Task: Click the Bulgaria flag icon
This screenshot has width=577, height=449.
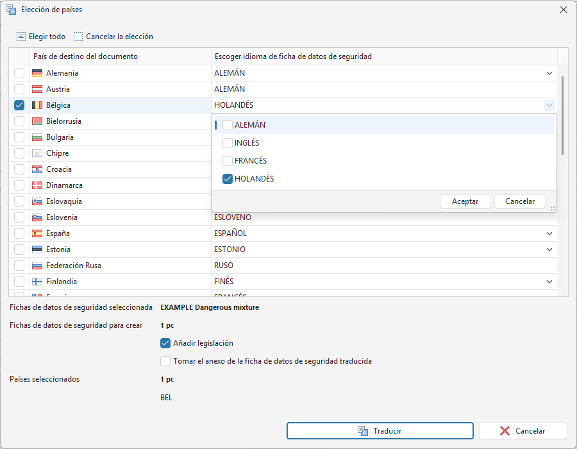Action: pos(37,137)
